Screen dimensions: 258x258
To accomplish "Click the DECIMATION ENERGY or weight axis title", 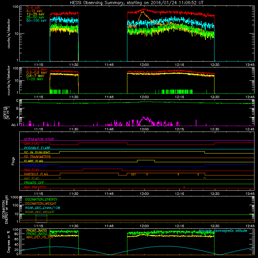I will pos(5,209).
